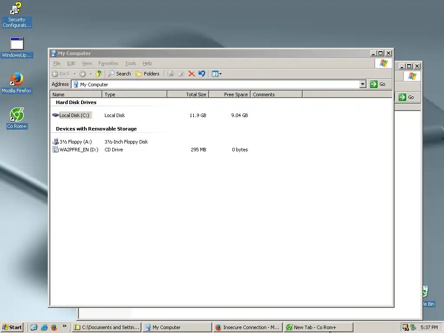Open Search in My Computer toolbar
This screenshot has width=444, height=333.
120,74
